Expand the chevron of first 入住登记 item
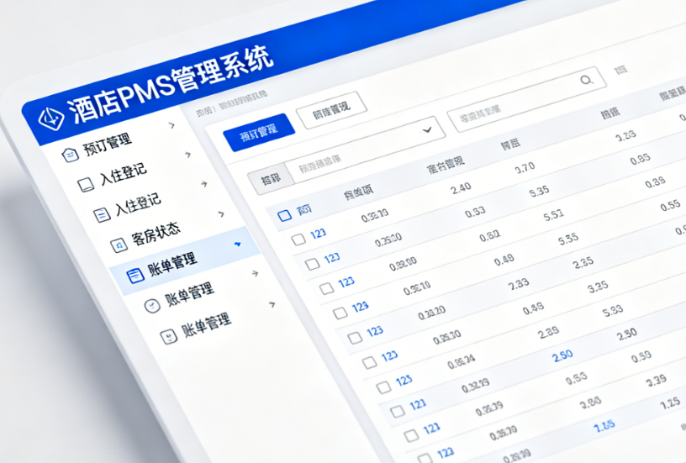686x463 pixels. click(x=188, y=155)
